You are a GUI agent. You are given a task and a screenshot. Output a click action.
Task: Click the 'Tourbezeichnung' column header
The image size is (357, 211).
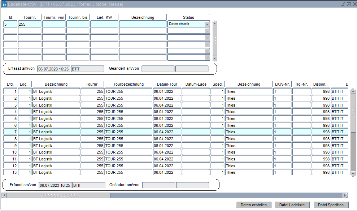(x=128, y=84)
